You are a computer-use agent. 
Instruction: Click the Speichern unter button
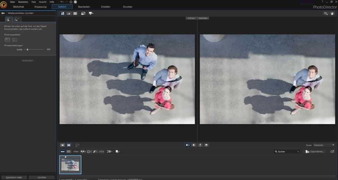14,177
